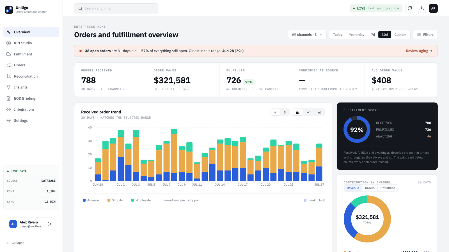Switch chart to line view icon
449x252 pixels.
pyautogui.click(x=308, y=112)
